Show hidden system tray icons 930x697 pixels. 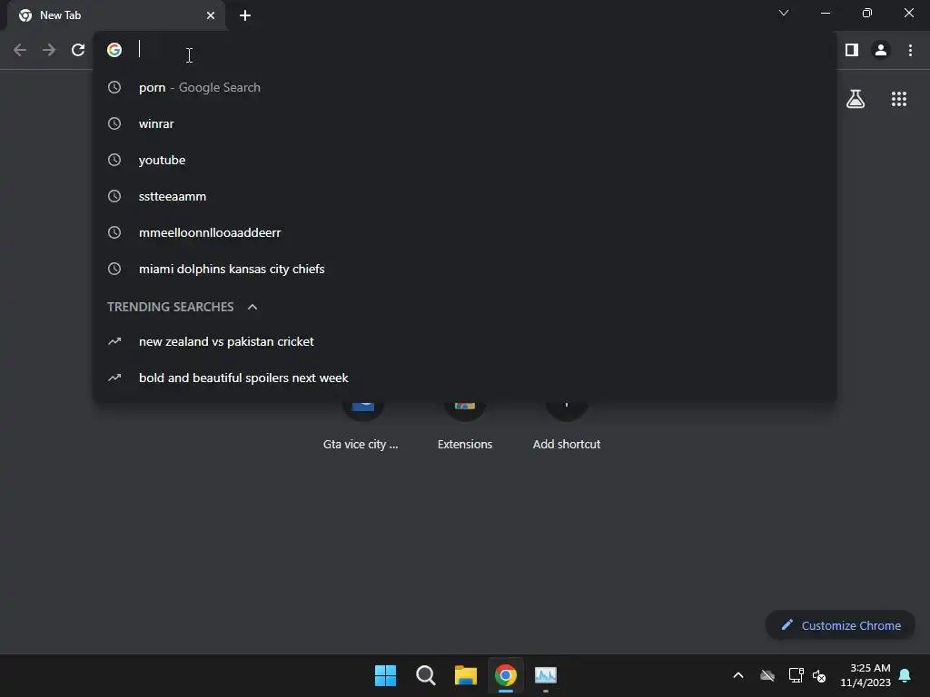(x=738, y=675)
